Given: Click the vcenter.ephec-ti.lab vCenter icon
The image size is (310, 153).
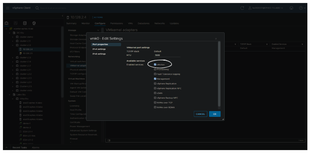Looking at the screenshot, I should [11, 29].
